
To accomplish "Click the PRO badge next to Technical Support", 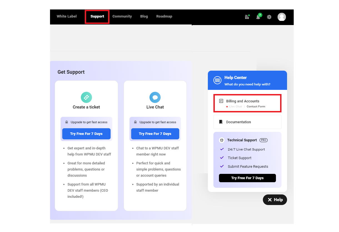I will click(x=263, y=140).
